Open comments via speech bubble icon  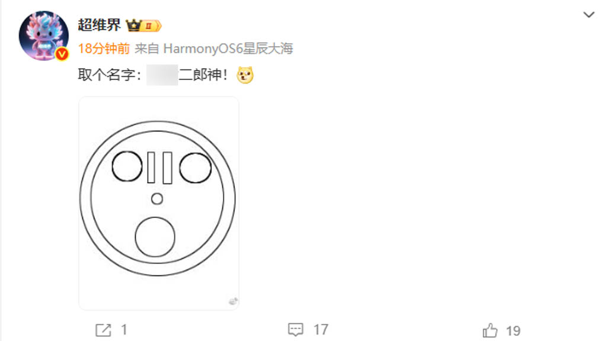click(x=296, y=329)
